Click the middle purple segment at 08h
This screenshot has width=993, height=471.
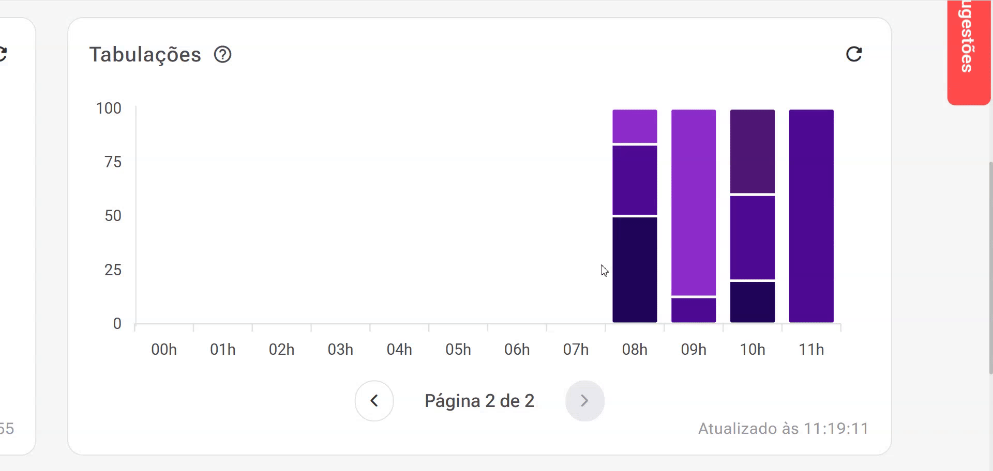635,180
